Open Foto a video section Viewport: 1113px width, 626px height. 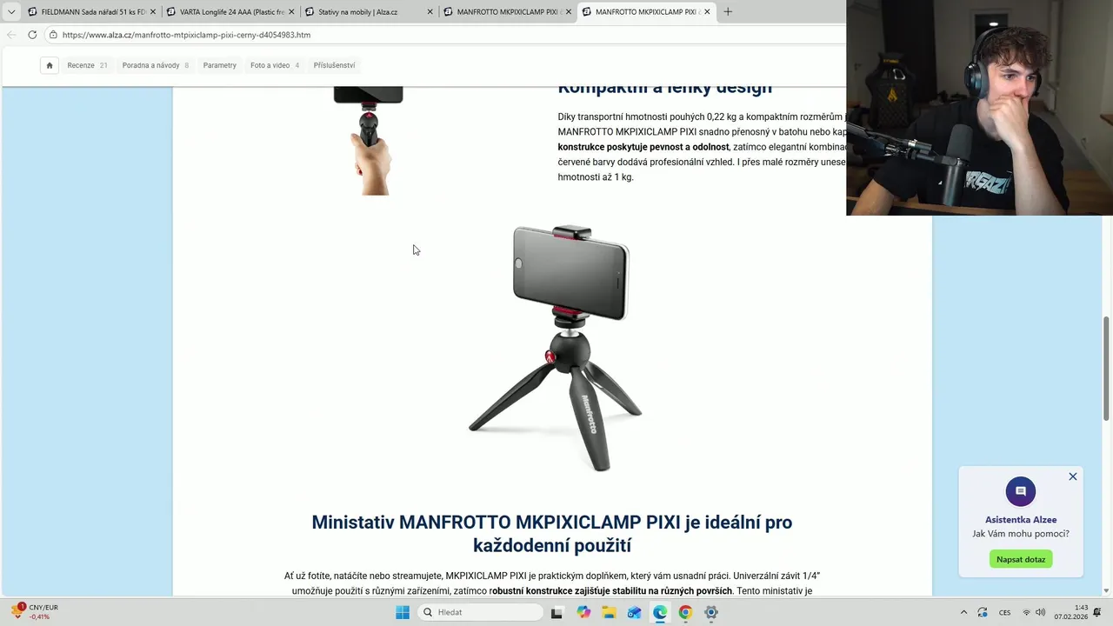point(274,65)
